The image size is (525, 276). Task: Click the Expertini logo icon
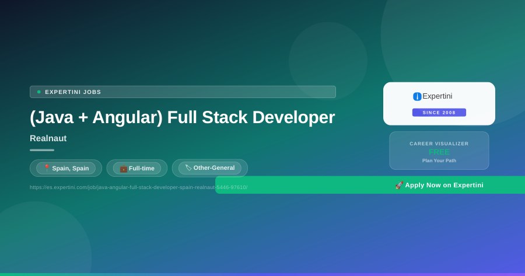[417, 96]
